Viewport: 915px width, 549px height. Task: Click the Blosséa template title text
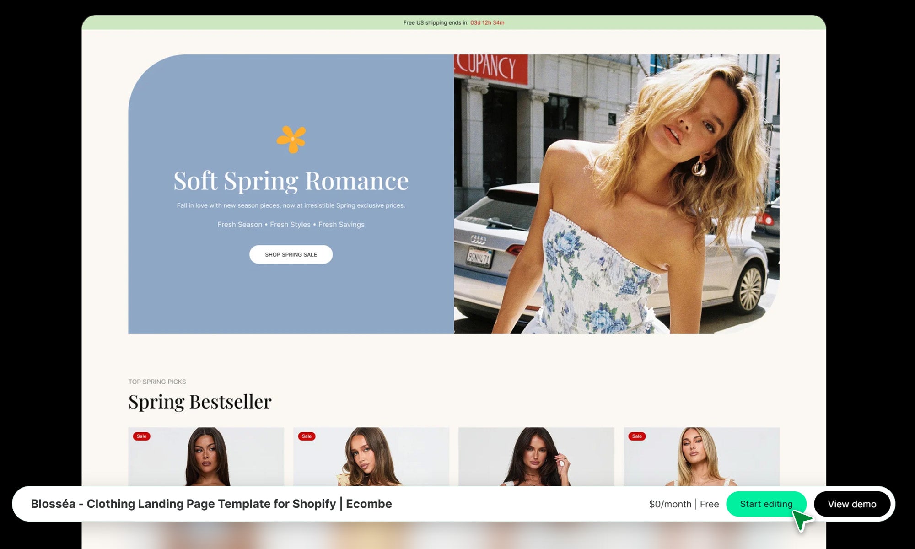tap(211, 504)
